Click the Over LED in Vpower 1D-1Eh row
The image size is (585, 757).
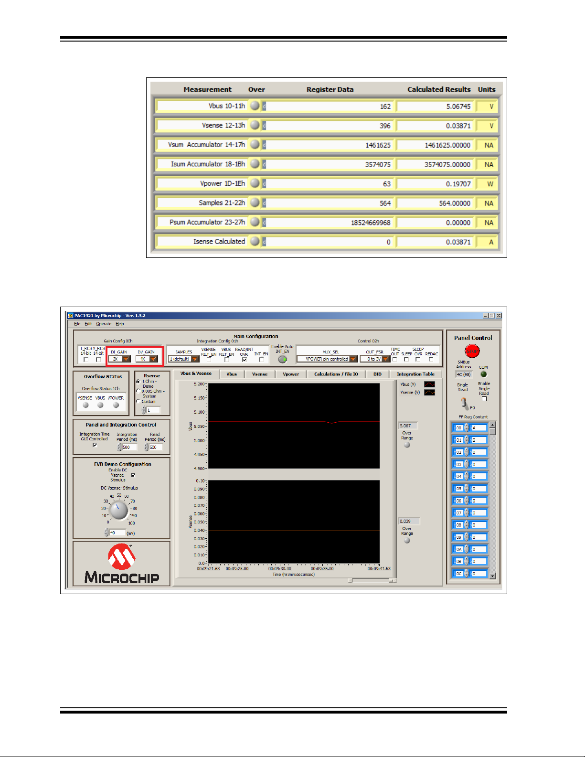pos(255,183)
